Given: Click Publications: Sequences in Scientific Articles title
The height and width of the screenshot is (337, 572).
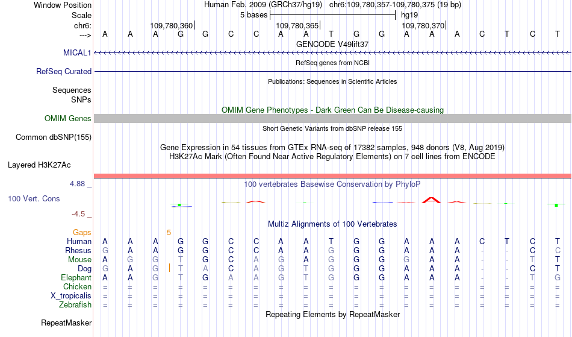Looking at the screenshot, I should [332, 81].
